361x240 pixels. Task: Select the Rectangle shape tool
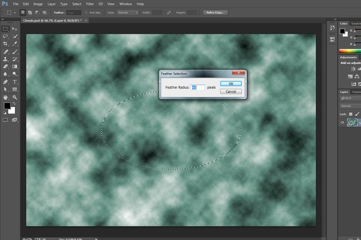point(15,89)
